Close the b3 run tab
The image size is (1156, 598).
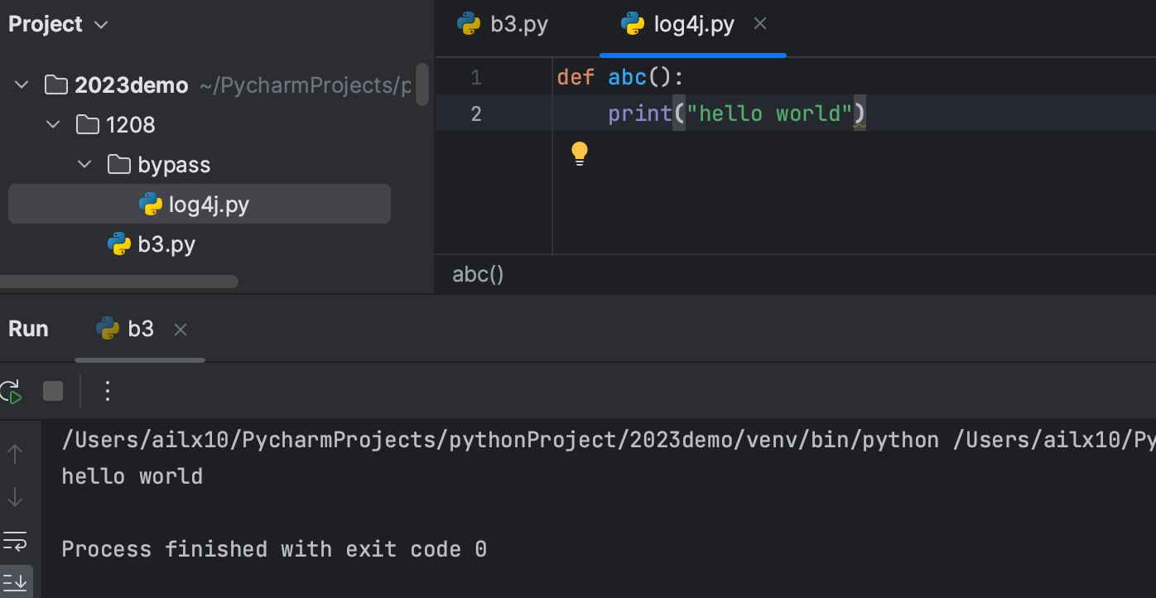point(181,330)
